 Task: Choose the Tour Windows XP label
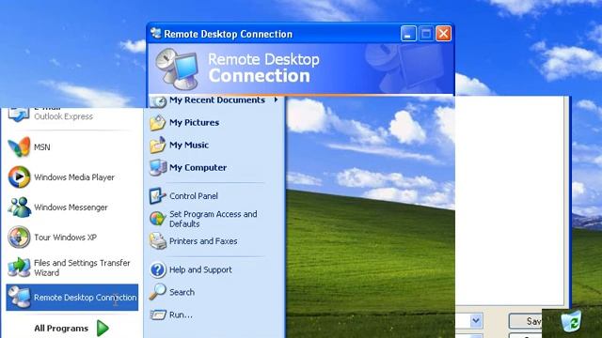click(x=65, y=238)
